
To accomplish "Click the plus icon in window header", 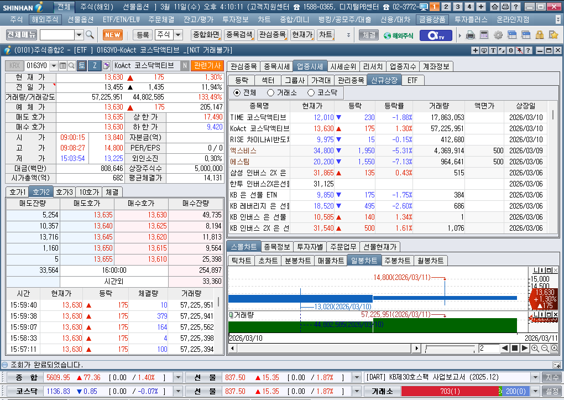I will click(x=476, y=50).
